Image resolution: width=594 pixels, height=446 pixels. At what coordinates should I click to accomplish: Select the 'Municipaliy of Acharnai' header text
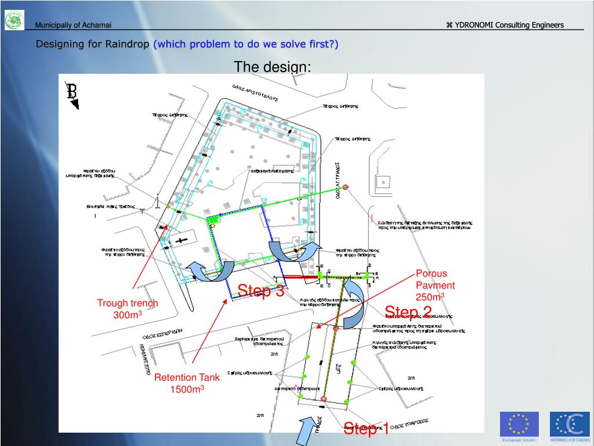tap(73, 25)
